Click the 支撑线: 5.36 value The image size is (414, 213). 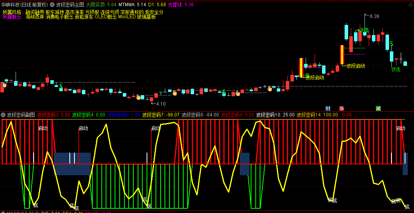pyautogui.click(x=181, y=5)
